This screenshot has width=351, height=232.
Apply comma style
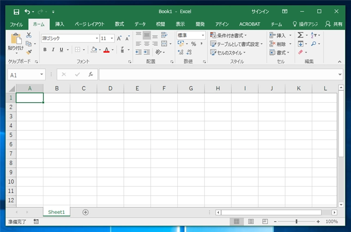pyautogui.click(x=201, y=44)
